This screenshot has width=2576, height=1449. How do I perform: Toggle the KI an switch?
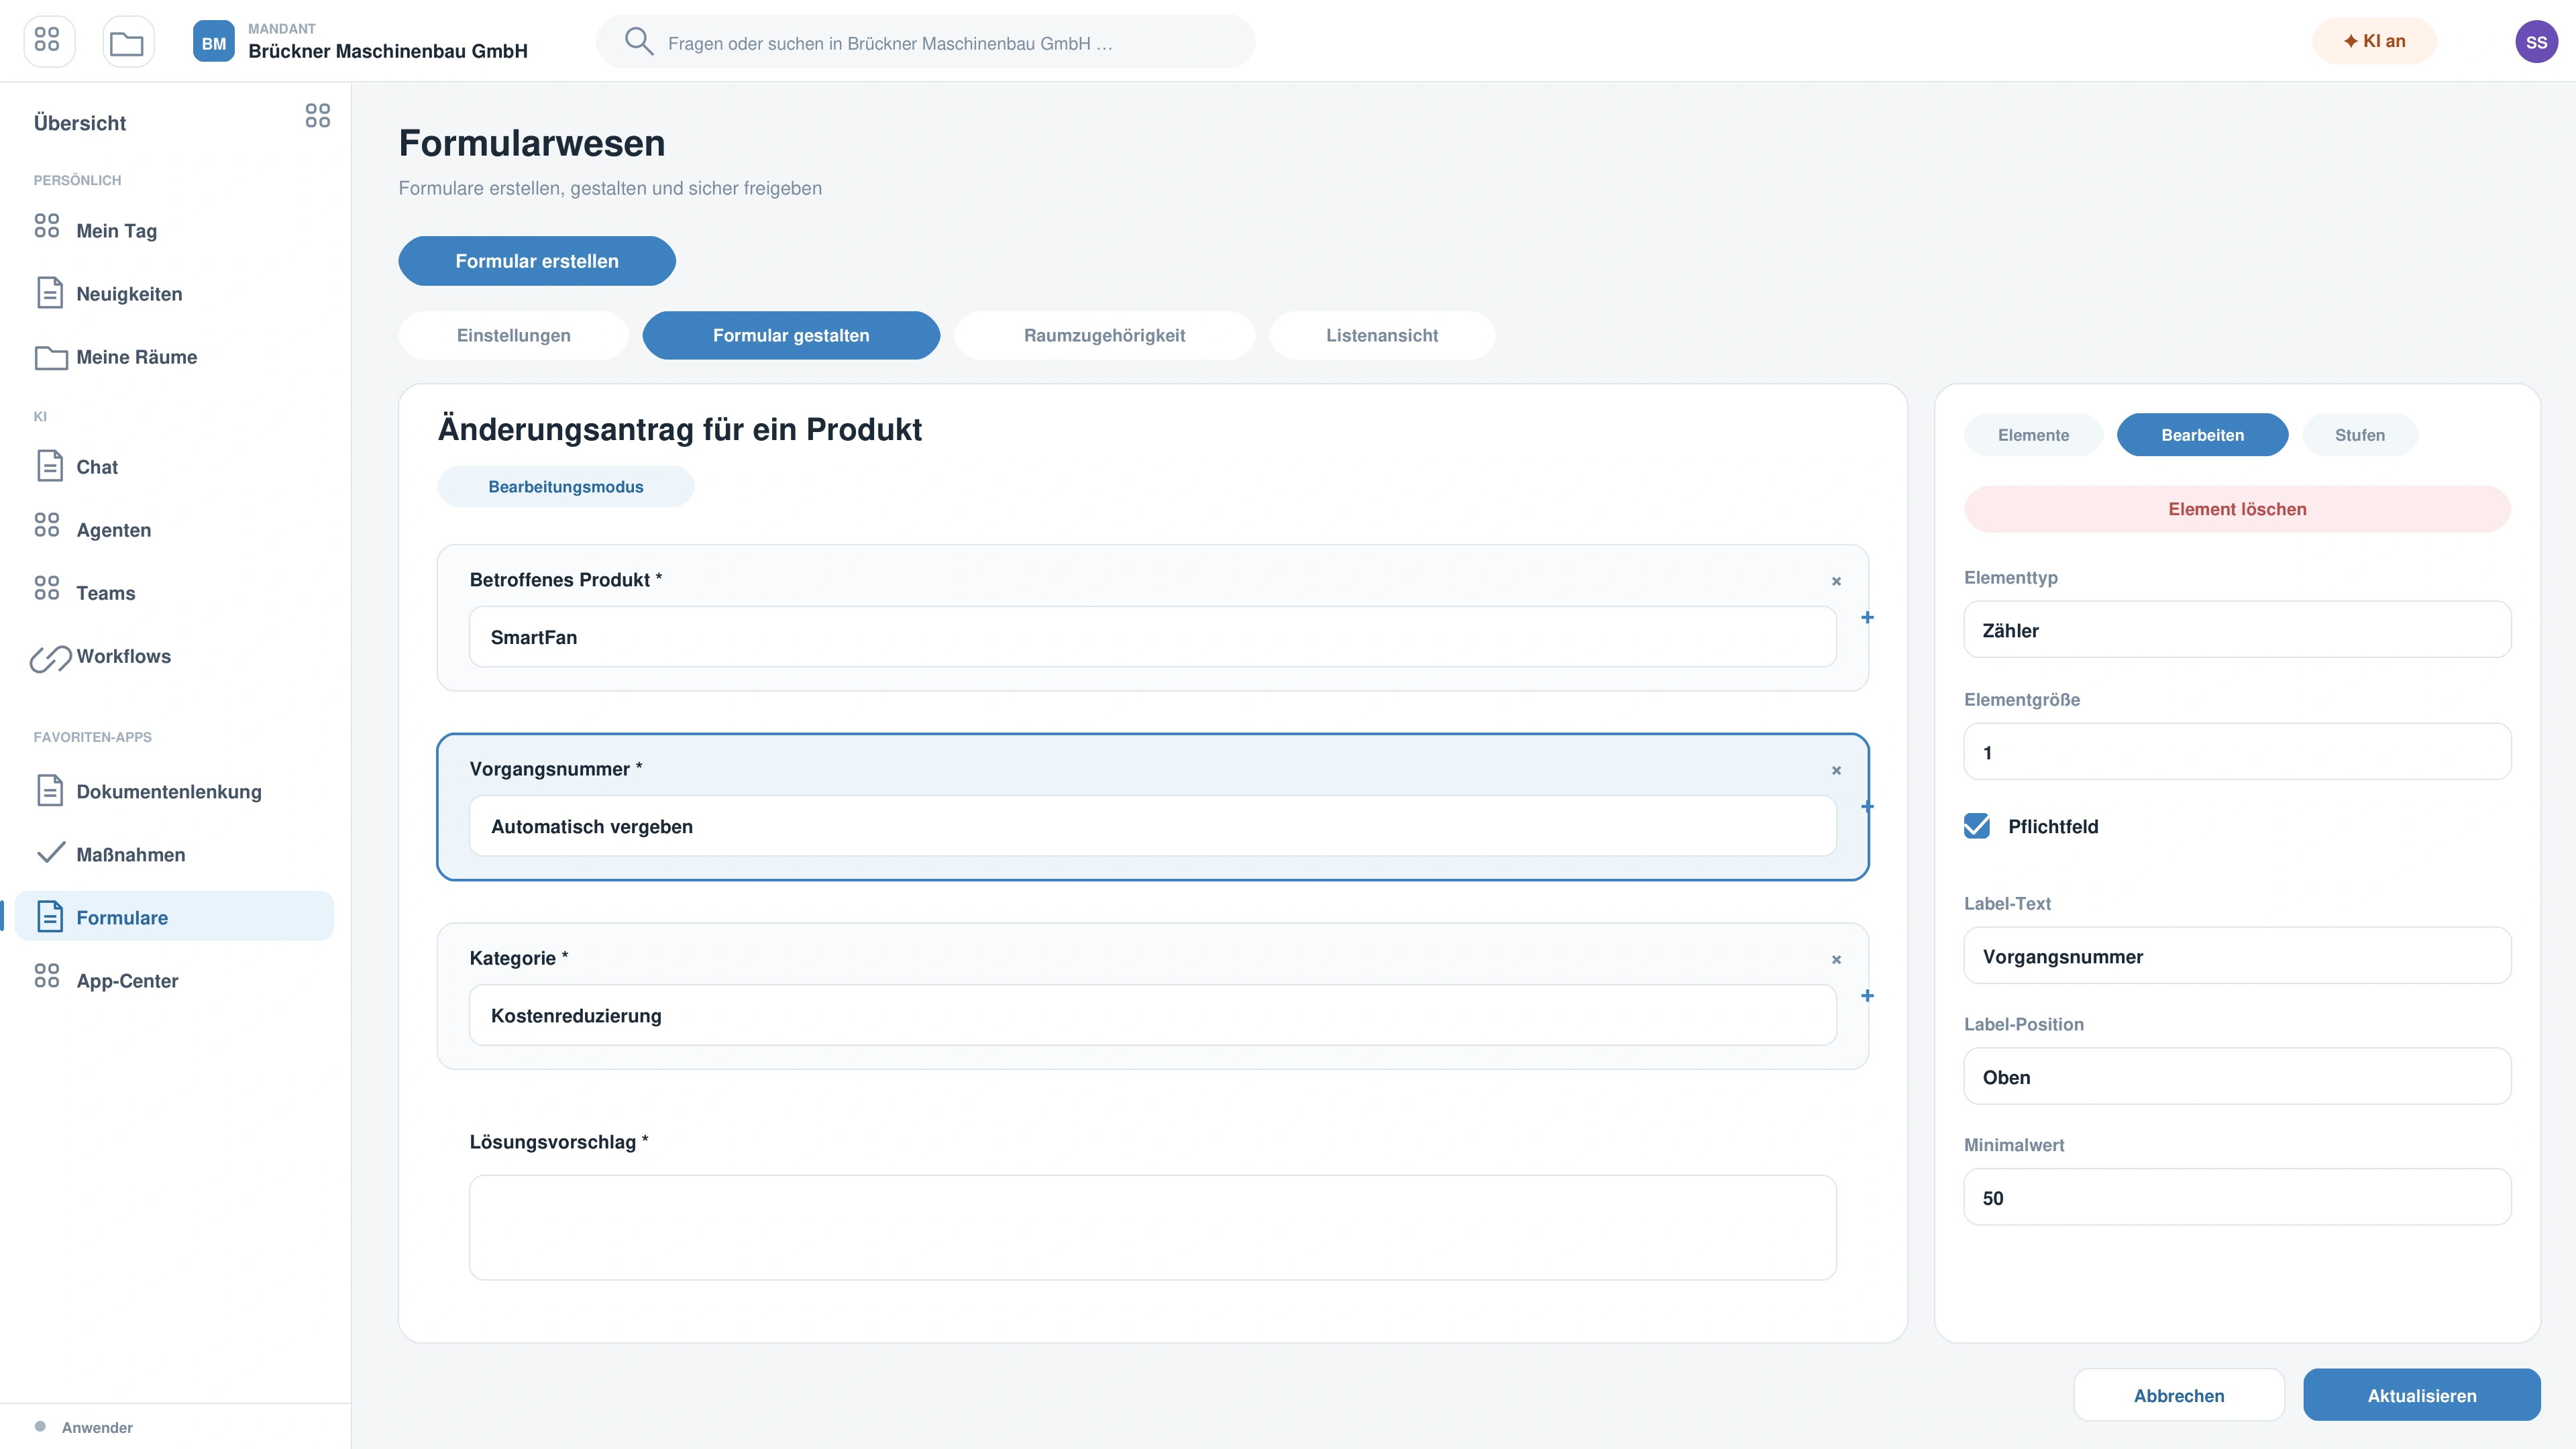point(2374,41)
